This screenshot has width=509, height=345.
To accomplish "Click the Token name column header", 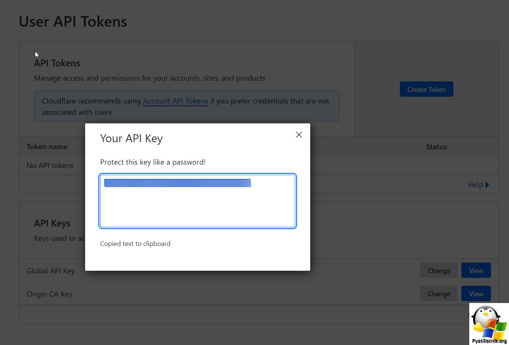I will click(47, 147).
